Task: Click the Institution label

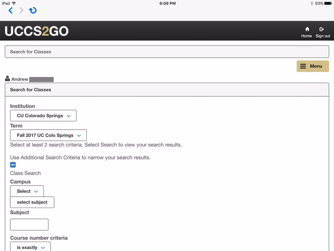Action: [x=23, y=106]
